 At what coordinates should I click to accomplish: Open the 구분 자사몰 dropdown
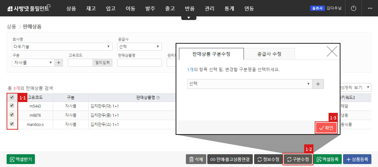point(33,63)
